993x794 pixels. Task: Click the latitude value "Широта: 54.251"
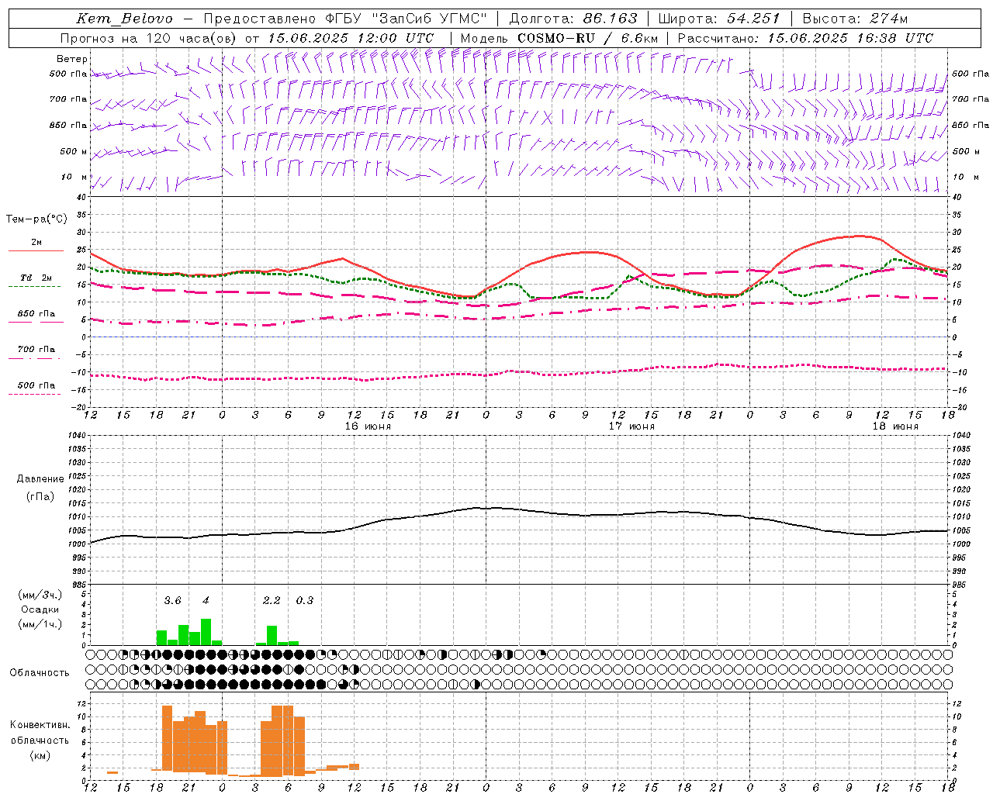pyautogui.click(x=719, y=19)
